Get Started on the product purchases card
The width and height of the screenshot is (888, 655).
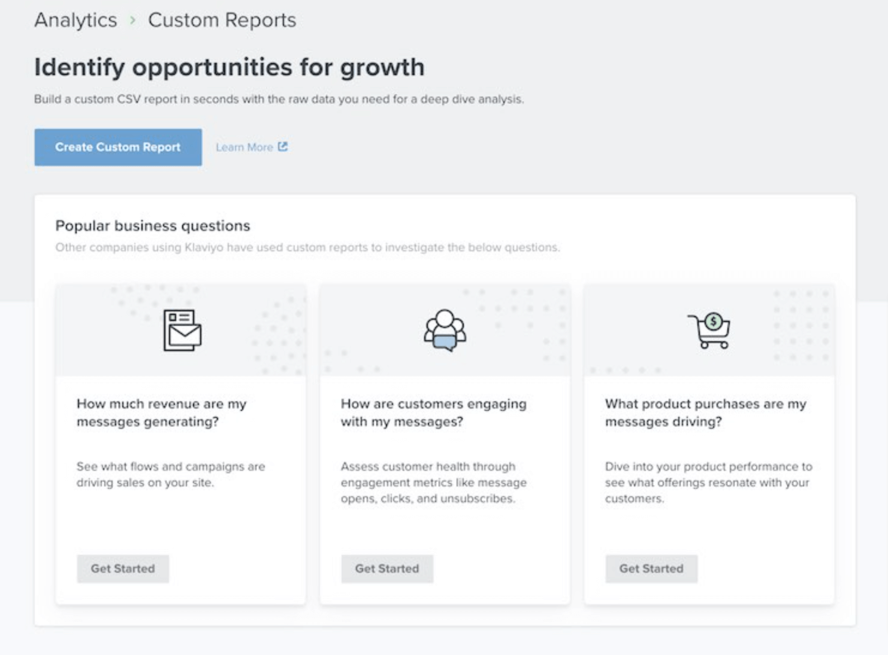[651, 569]
